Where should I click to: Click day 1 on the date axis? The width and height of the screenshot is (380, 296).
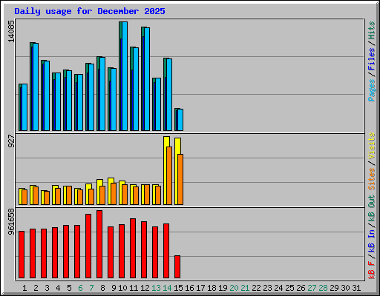(x=24, y=288)
